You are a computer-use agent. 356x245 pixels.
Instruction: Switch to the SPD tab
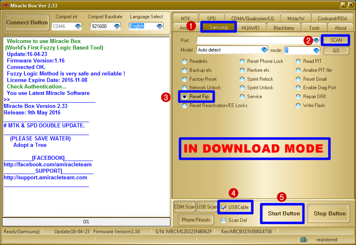(x=211, y=18)
